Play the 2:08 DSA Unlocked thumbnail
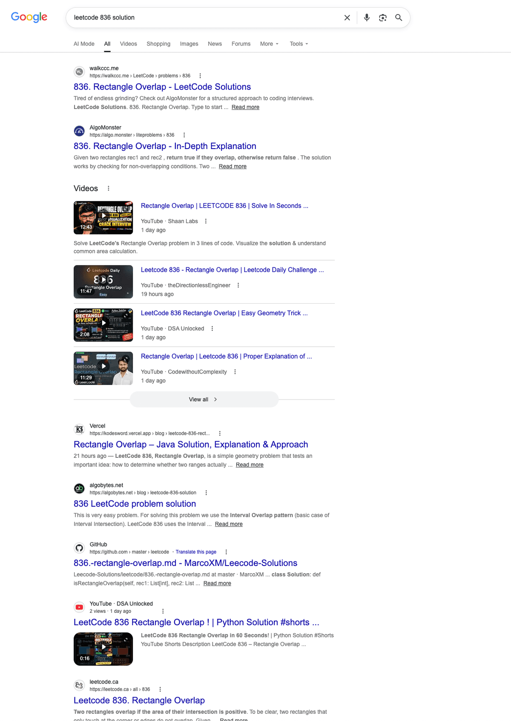This screenshot has width=511, height=721. coord(103,325)
